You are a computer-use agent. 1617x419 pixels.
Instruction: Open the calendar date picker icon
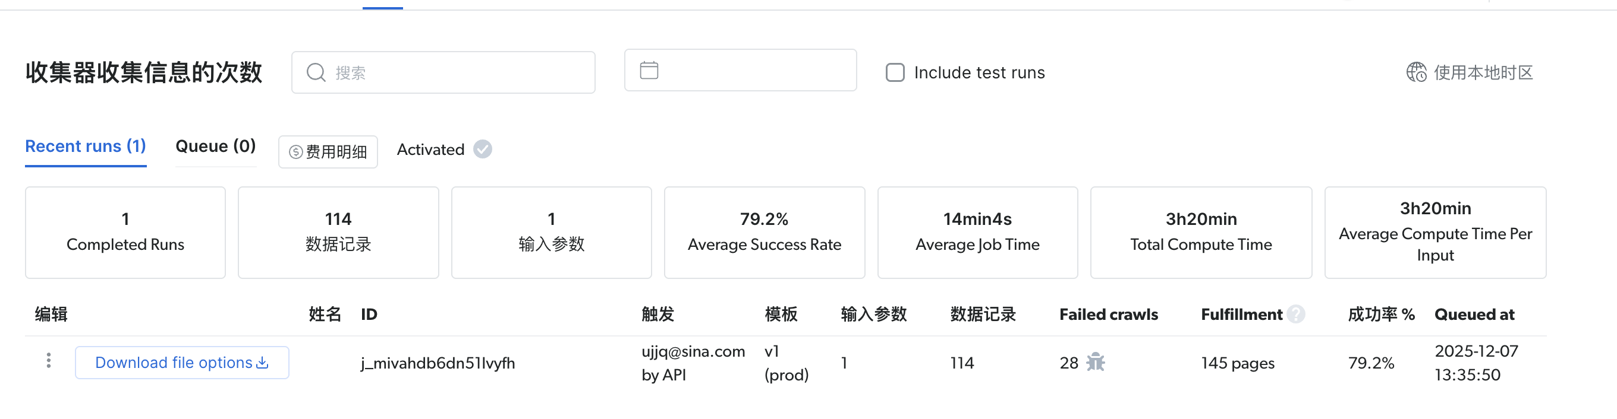[x=649, y=70]
